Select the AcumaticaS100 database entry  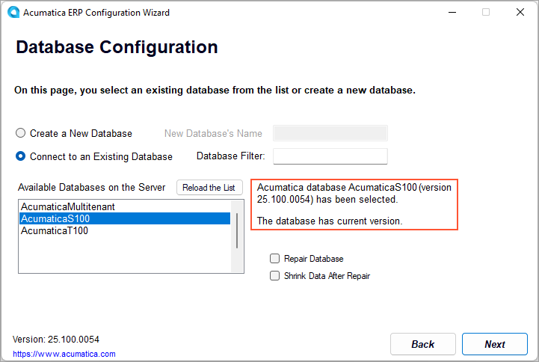(x=55, y=218)
